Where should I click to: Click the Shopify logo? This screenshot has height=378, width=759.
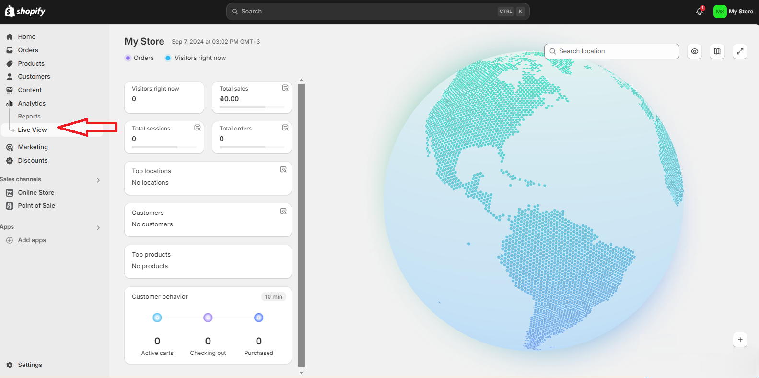pos(25,11)
